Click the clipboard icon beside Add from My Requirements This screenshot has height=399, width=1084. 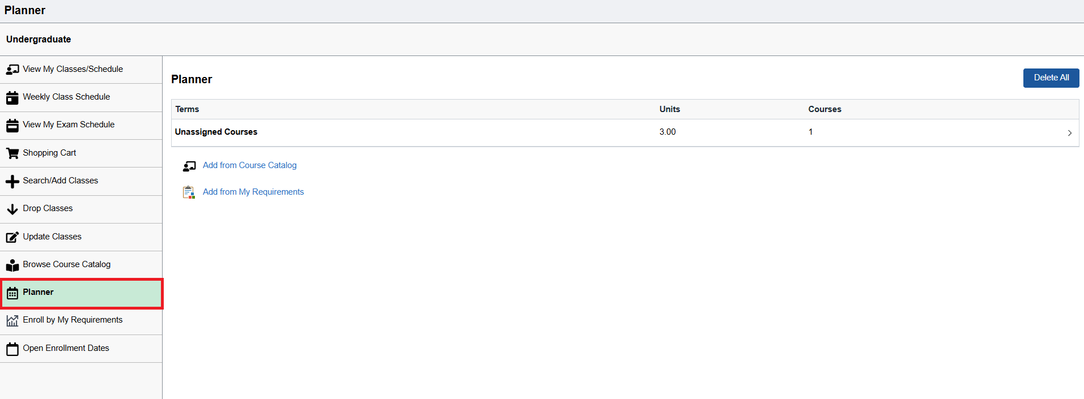pos(189,192)
